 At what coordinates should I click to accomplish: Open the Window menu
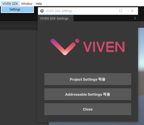27,4
